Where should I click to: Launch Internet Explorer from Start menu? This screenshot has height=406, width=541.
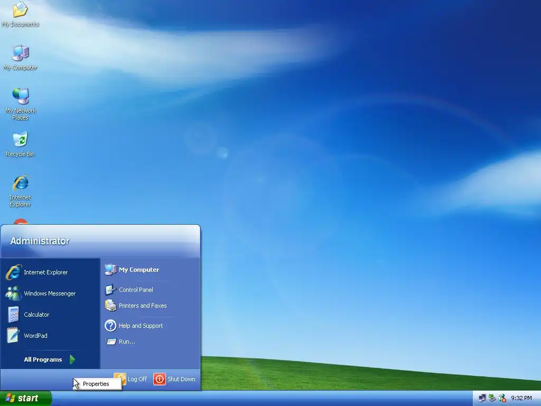(x=50, y=272)
